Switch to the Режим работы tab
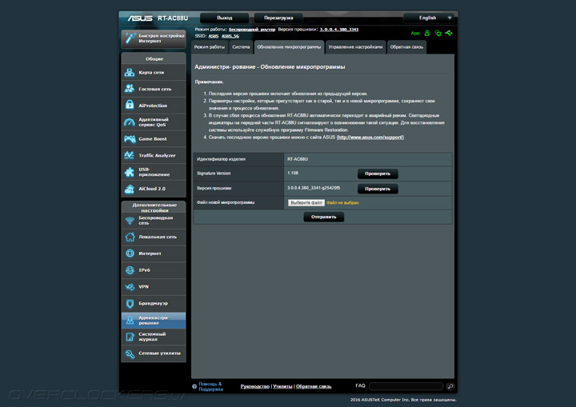Image resolution: width=576 pixels, height=407 pixels. (x=210, y=47)
